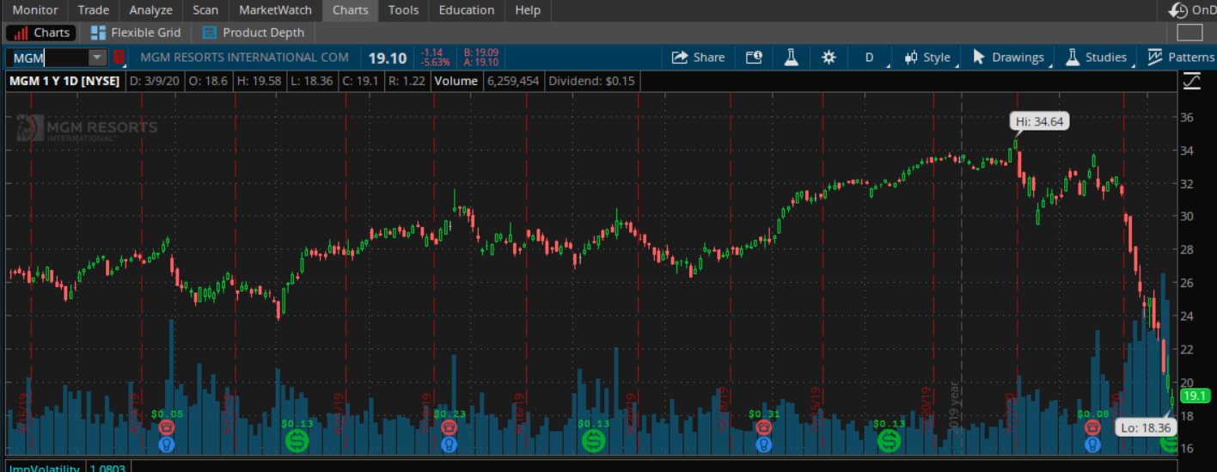
Task: Click the $0.23 earnings phone icon
Action: 448,427
